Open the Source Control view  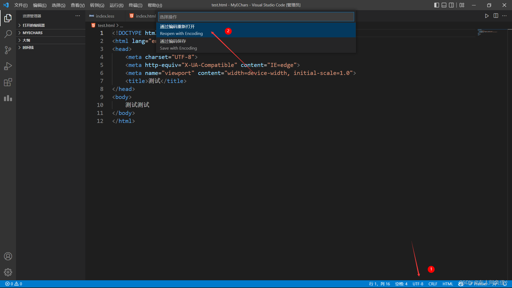pos(8,50)
